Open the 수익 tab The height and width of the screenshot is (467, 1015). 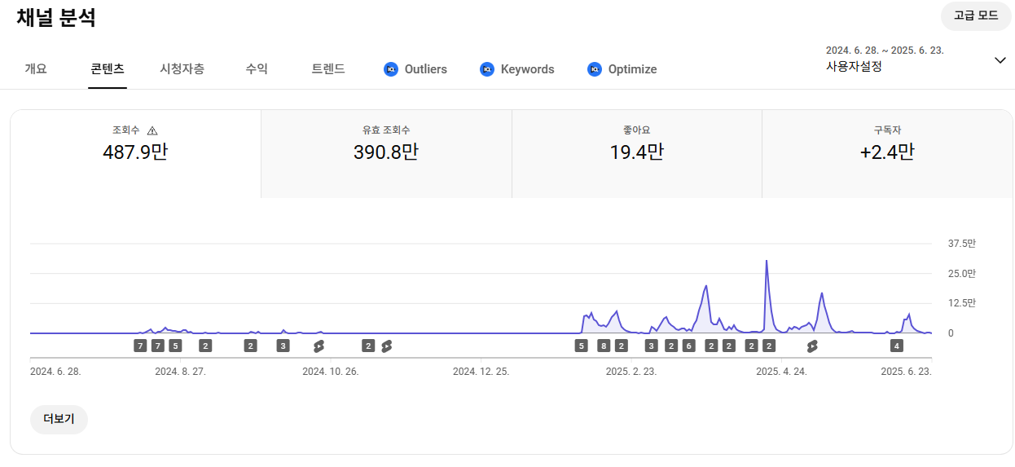tap(257, 69)
